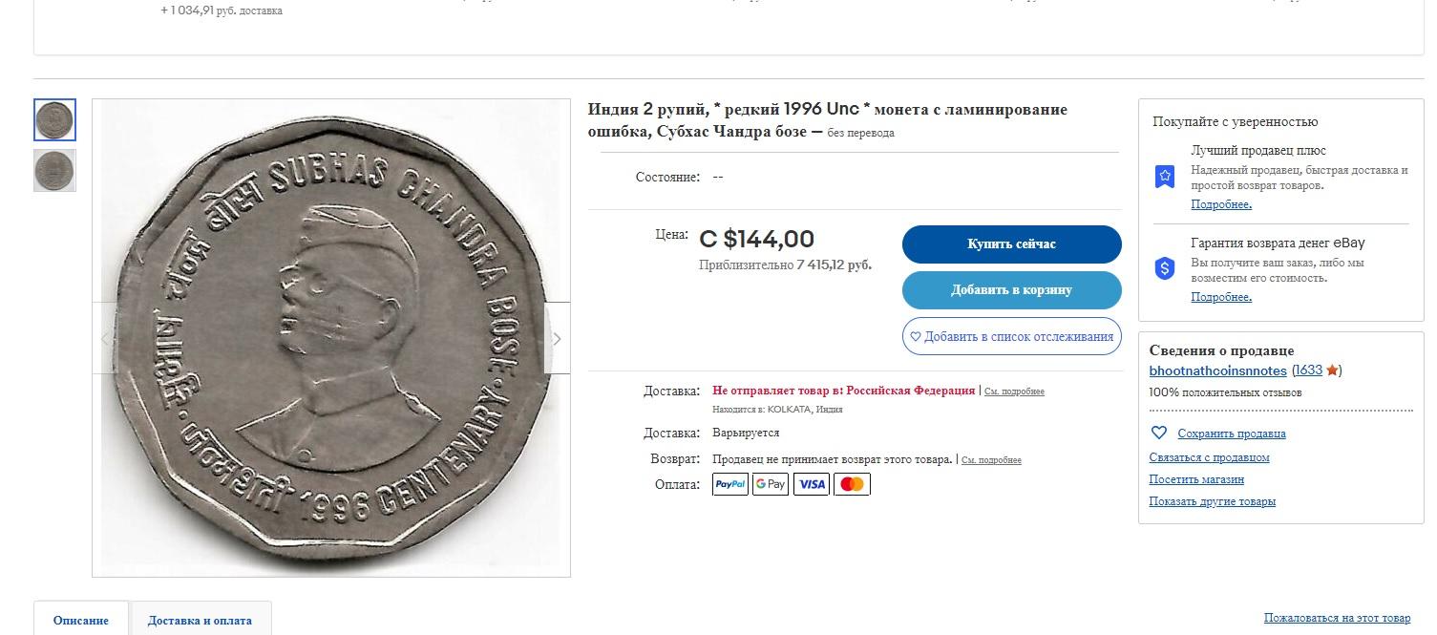The width and height of the screenshot is (1437, 635).
Task: Click the Mastercard payment icon
Action: pyautogui.click(x=853, y=485)
